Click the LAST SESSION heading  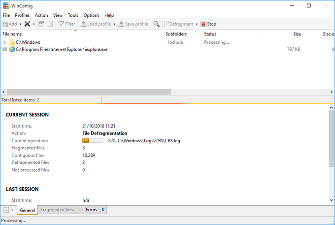[22, 190]
